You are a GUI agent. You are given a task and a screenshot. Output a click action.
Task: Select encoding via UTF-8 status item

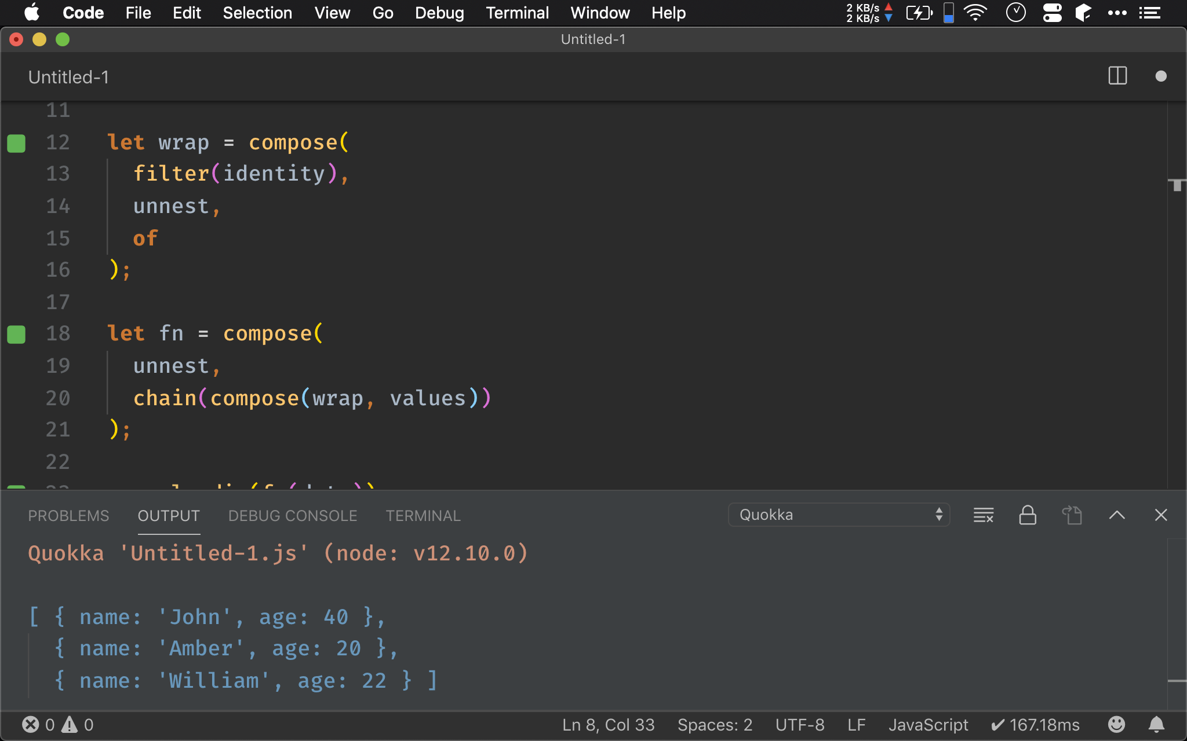click(x=800, y=725)
